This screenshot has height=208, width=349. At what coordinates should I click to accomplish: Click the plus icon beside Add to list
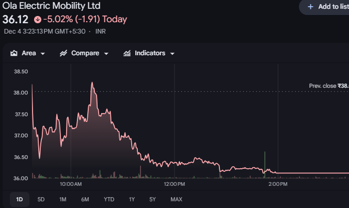310,7
